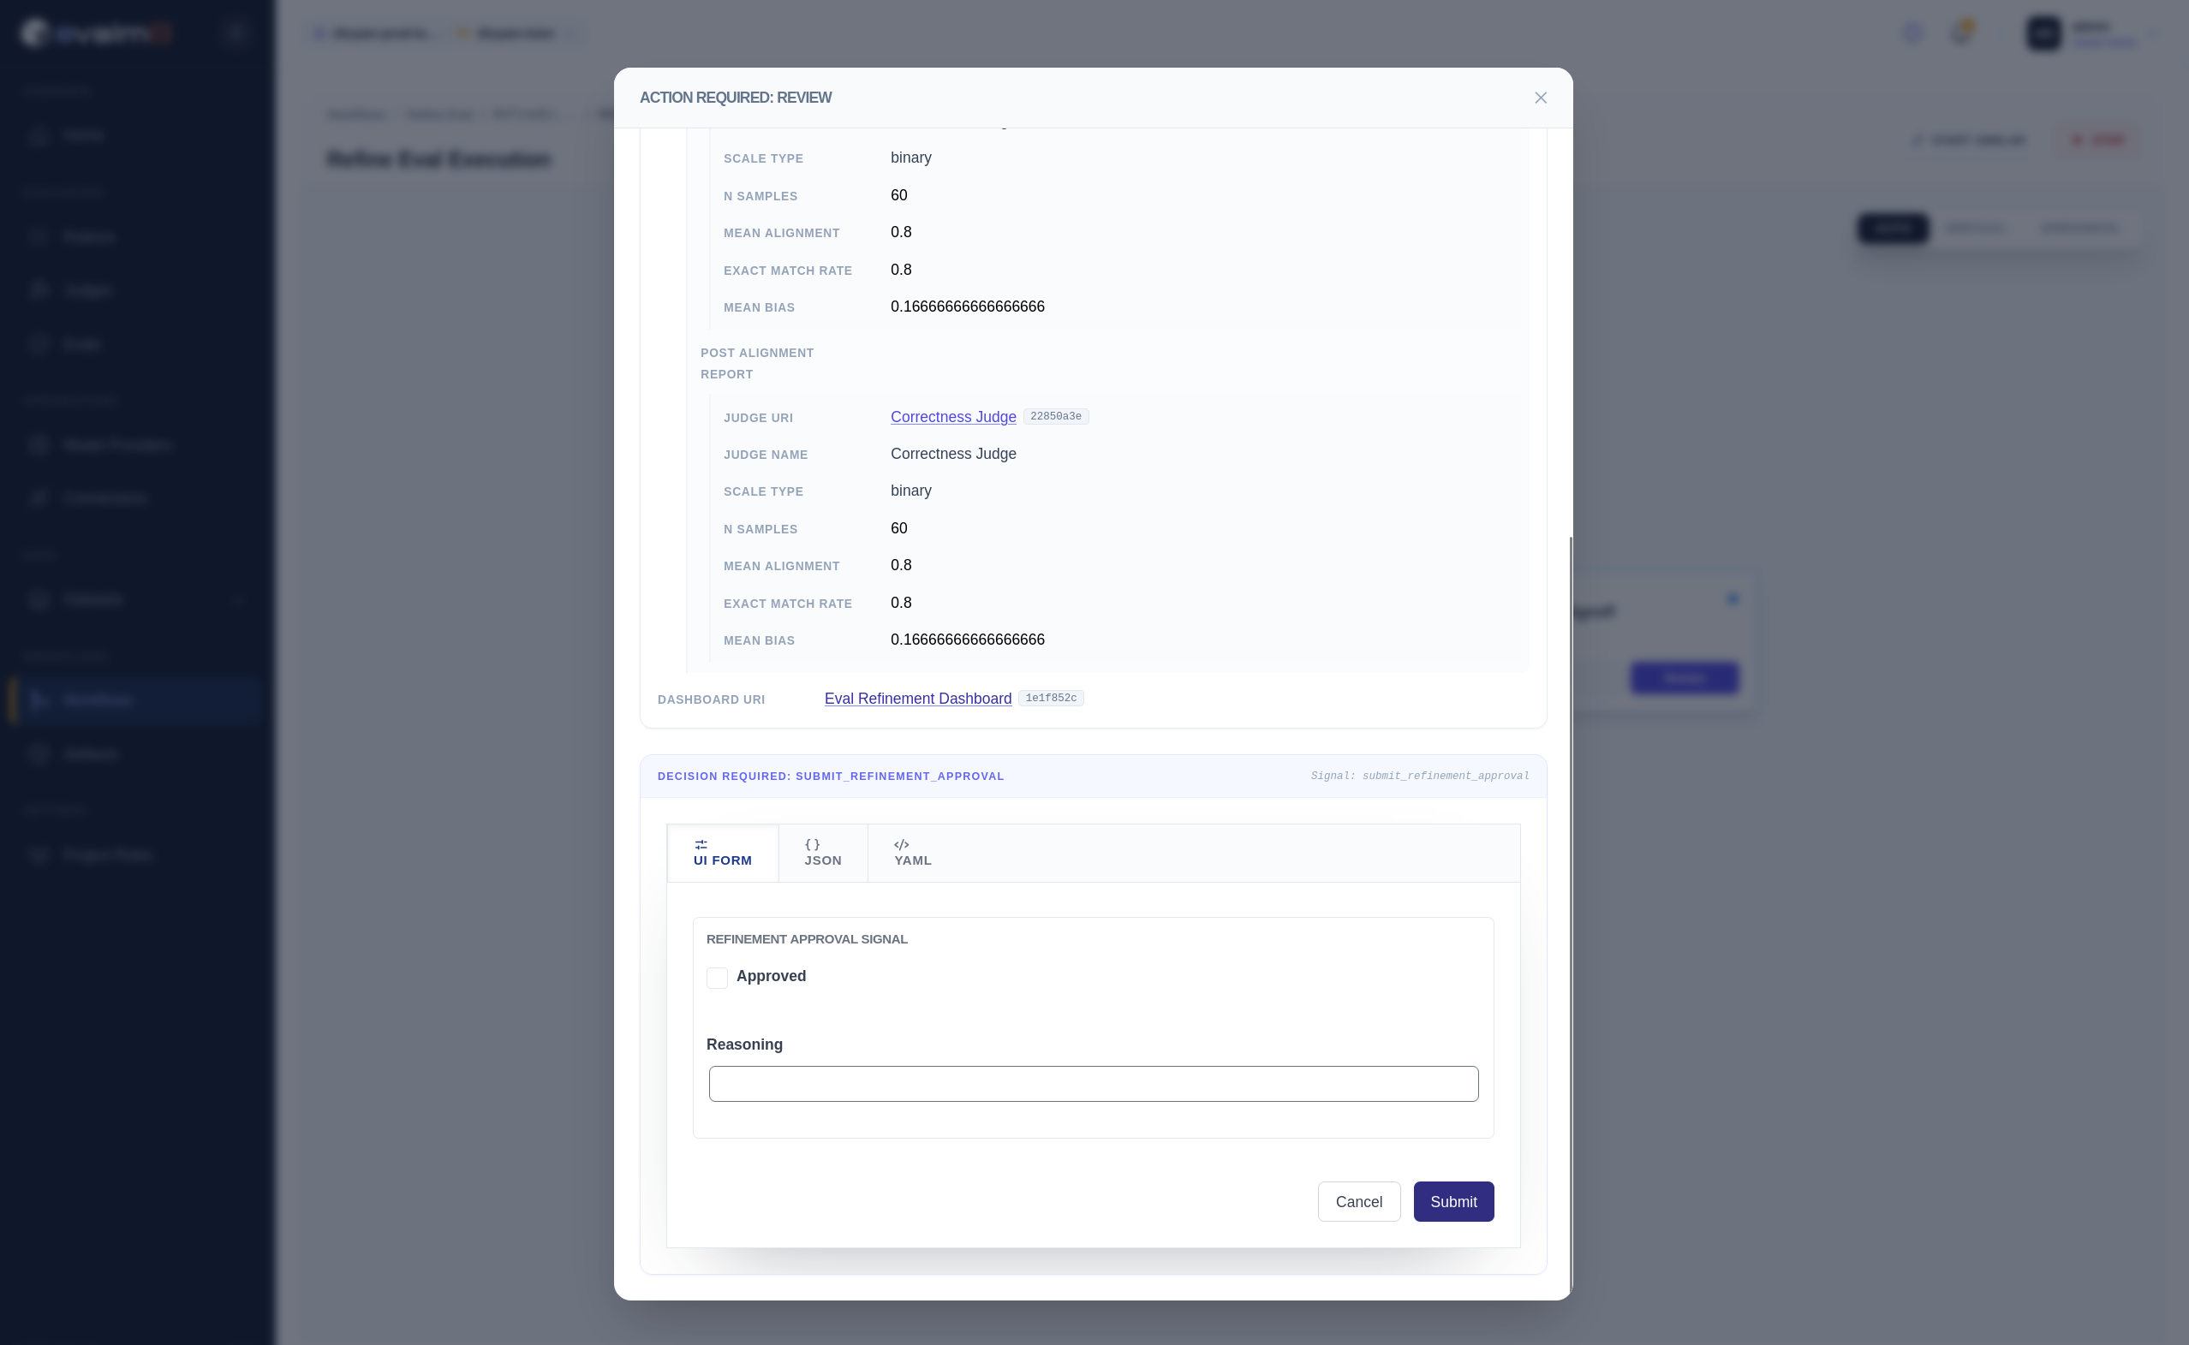Select the 'Signal: submit_refinement_approval' text
This screenshot has width=2189, height=1345.
(x=1419, y=777)
